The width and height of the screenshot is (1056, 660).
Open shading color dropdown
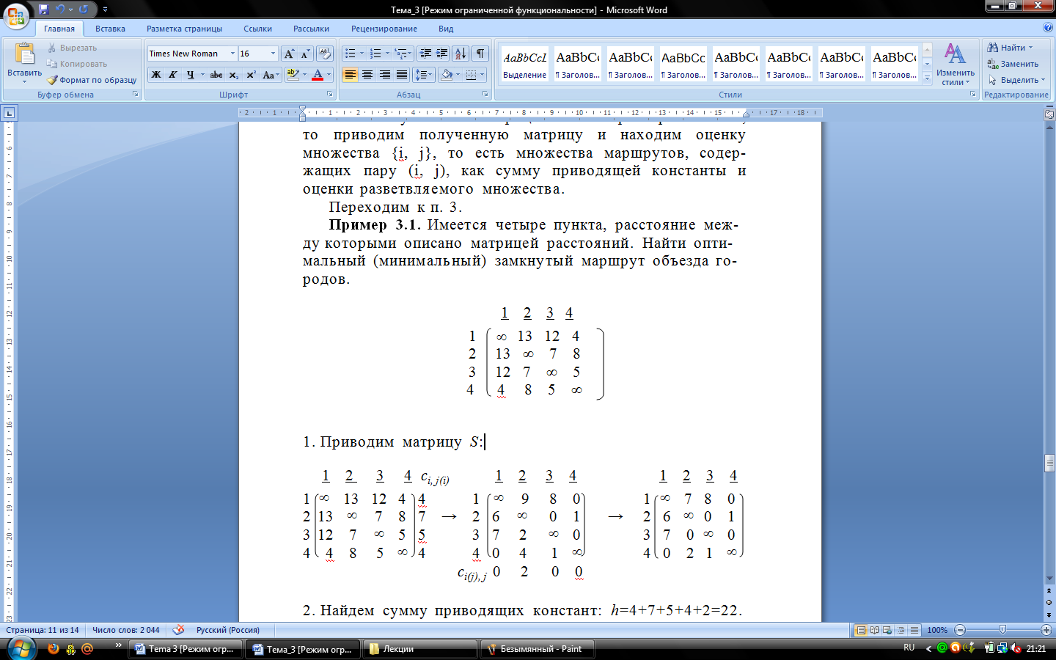pyautogui.click(x=458, y=75)
